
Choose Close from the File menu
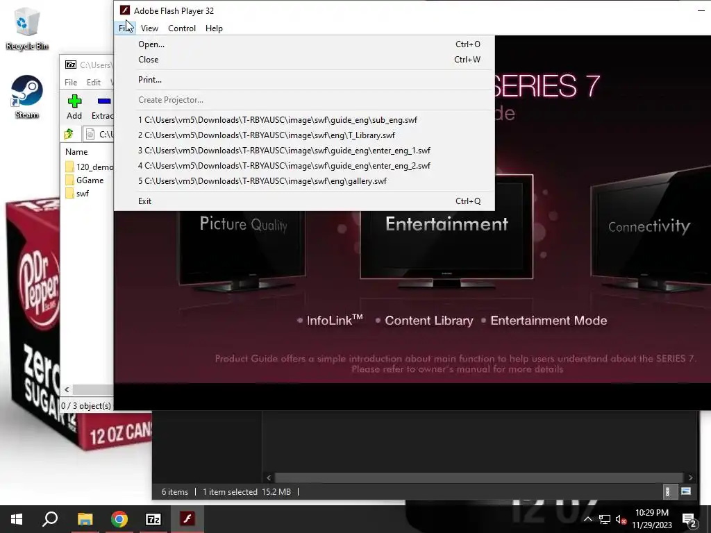304,60
